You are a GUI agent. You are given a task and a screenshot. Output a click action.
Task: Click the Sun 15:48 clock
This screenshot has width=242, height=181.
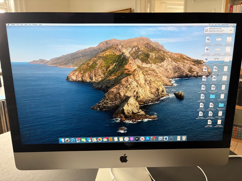point(218,24)
